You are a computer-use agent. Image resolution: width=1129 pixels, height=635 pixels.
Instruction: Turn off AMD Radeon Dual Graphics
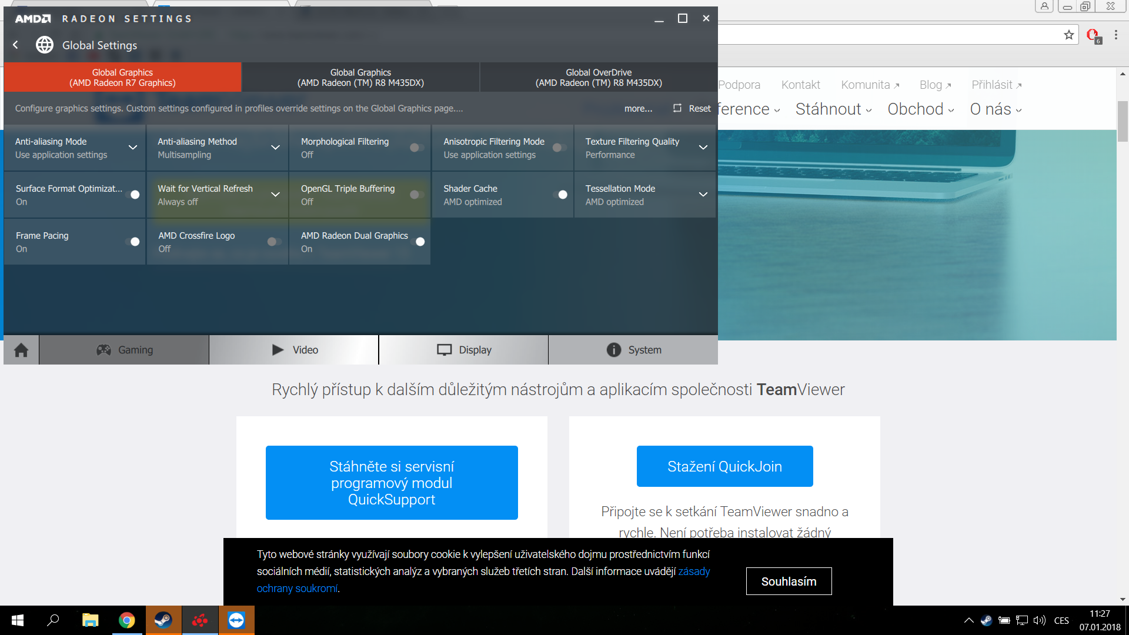(417, 242)
